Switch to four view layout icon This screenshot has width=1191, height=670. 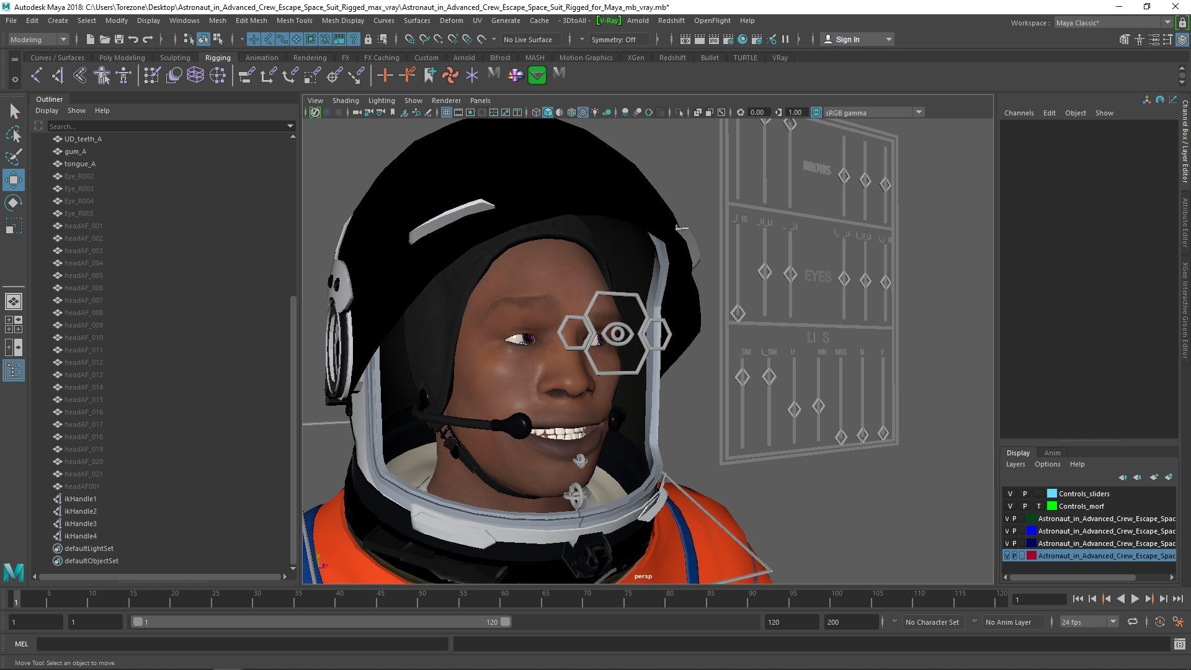tap(14, 324)
